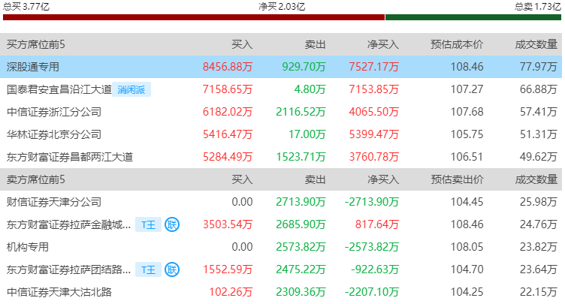The width and height of the screenshot is (565, 304).
Task: Click the 102.26万 buy amount
Action: pyautogui.click(x=231, y=292)
